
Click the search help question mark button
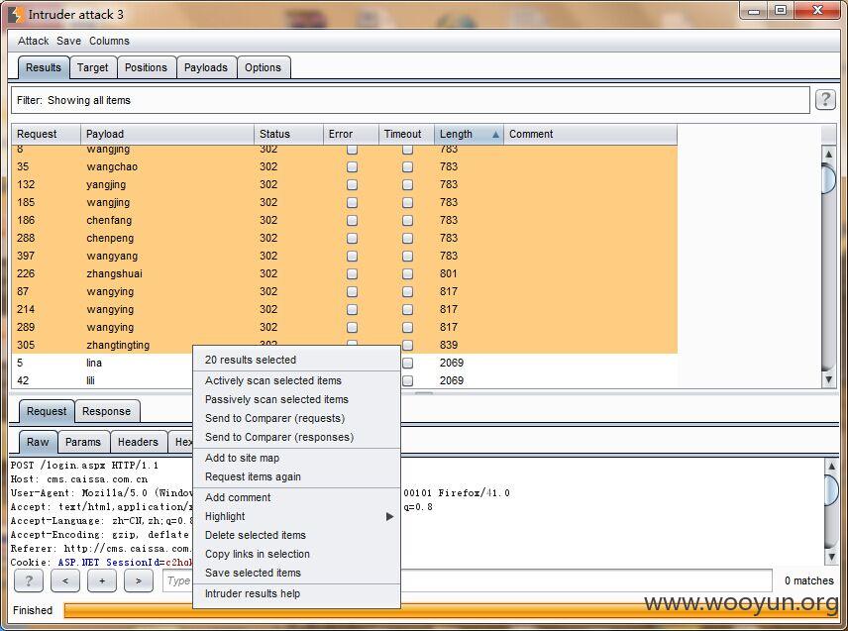(28, 580)
